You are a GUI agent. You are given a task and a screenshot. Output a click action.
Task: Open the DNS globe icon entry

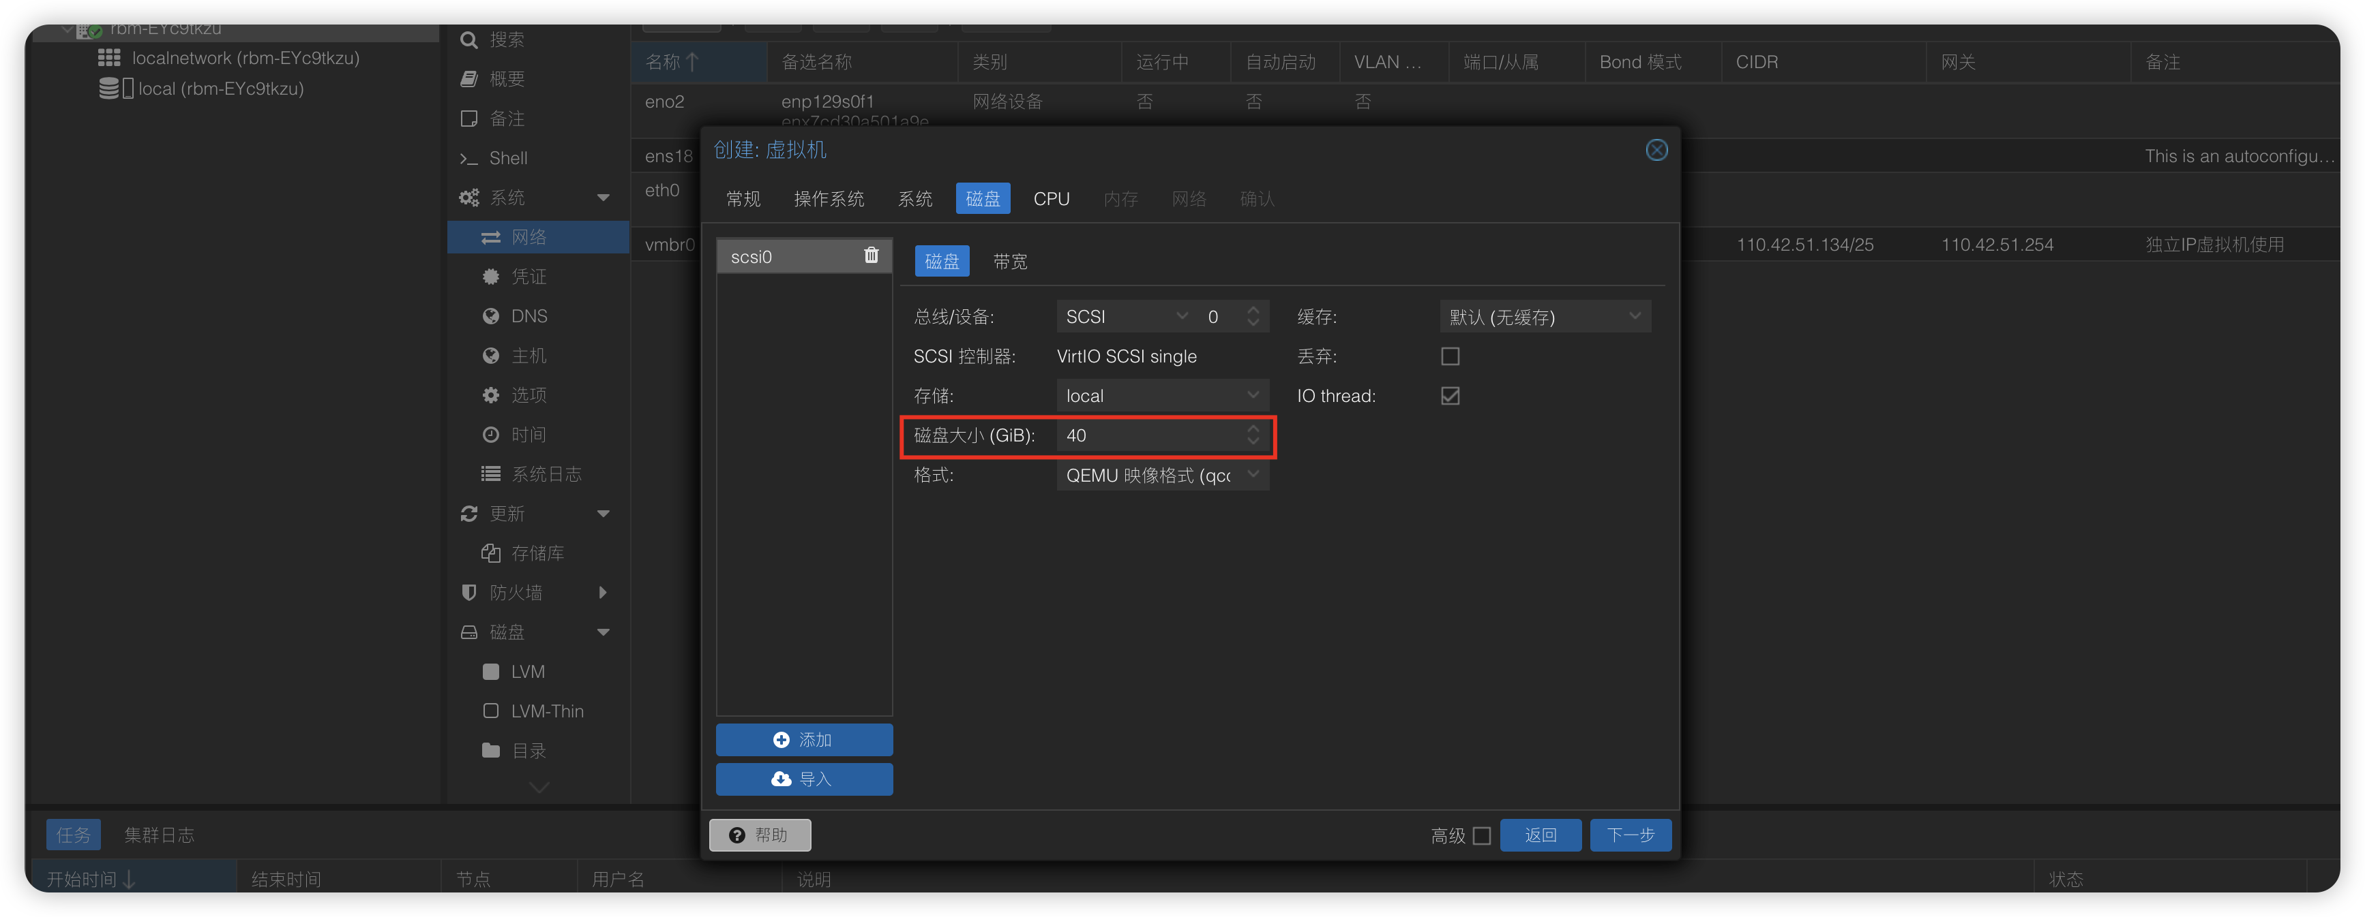(491, 316)
